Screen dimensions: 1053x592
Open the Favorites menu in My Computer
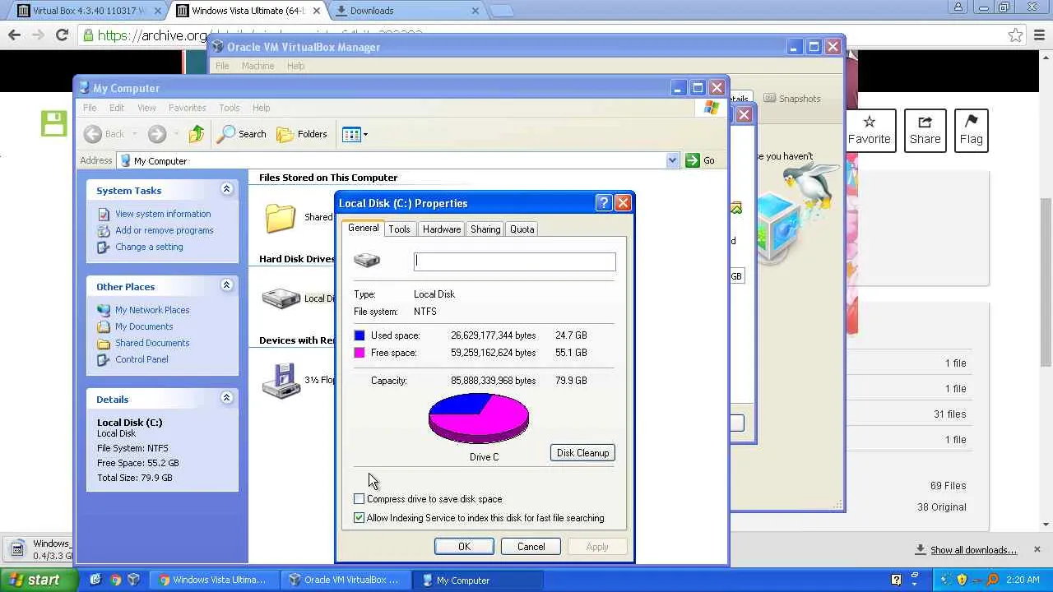pos(187,108)
